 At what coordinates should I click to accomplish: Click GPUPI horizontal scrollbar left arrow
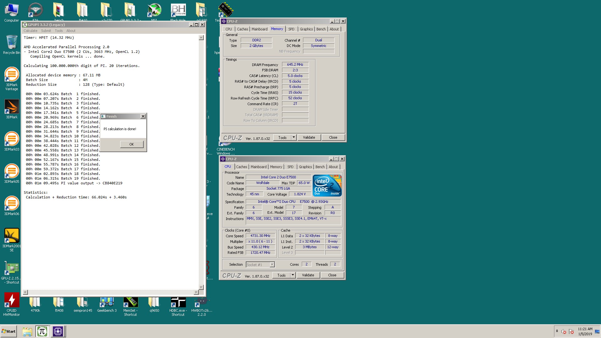coord(25,292)
